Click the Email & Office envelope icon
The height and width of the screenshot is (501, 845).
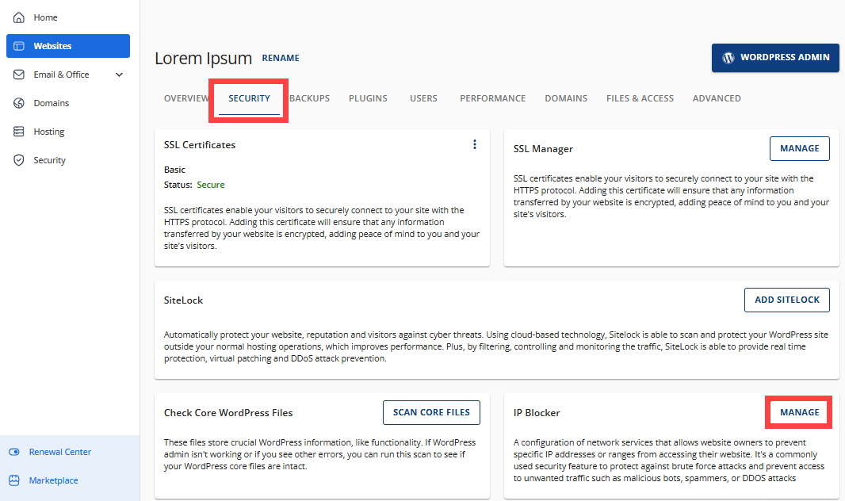pos(19,75)
